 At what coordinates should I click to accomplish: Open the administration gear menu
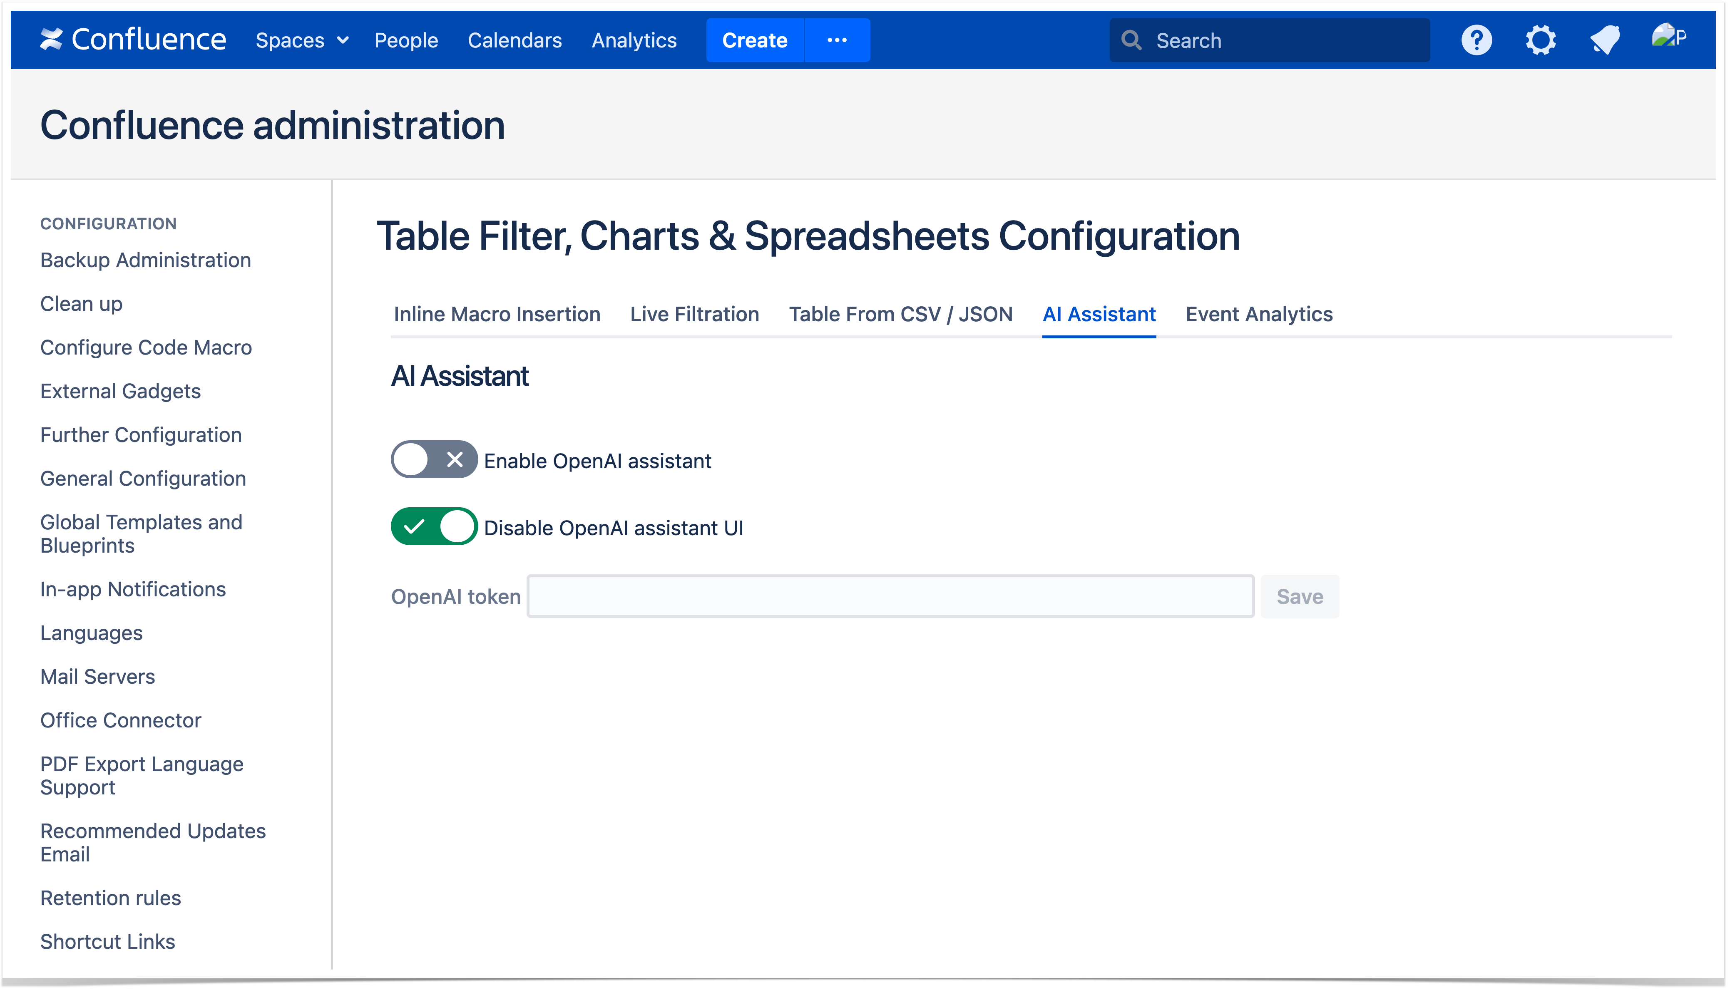click(x=1540, y=40)
